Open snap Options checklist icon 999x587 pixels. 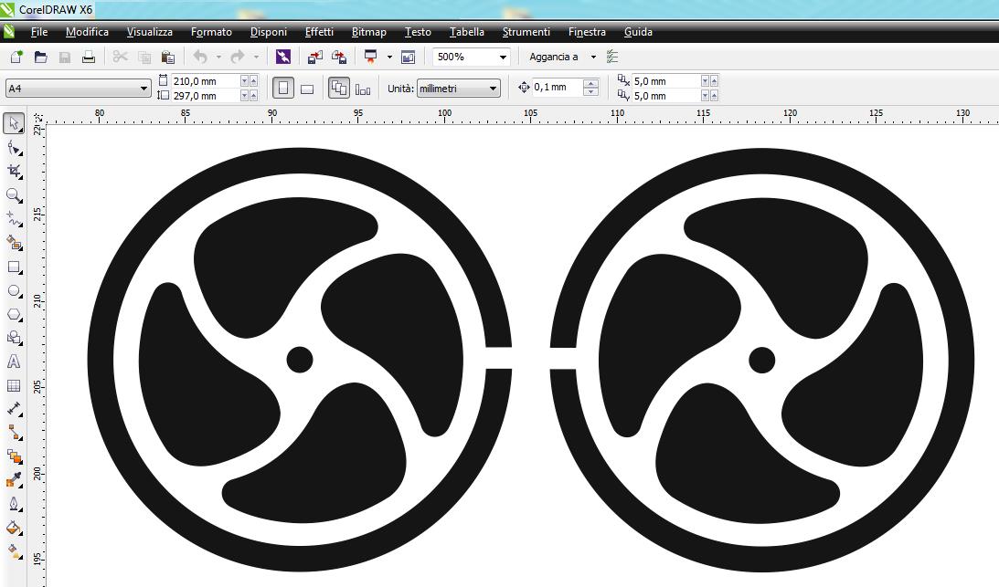tap(612, 57)
